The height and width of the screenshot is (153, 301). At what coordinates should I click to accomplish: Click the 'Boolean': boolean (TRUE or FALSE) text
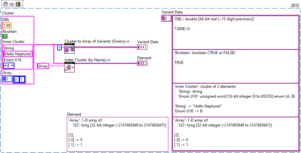click(x=205, y=53)
